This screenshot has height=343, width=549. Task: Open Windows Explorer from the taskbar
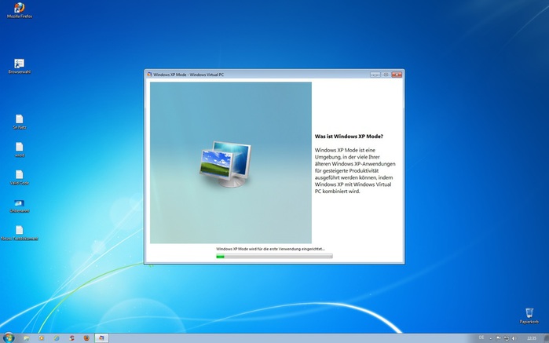coord(26,338)
